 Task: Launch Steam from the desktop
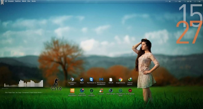pyautogui.click(x=82, y=81)
